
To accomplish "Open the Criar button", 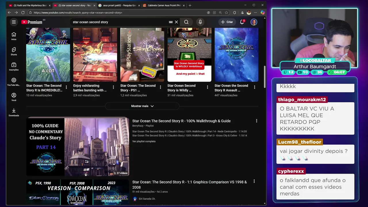I will (x=227, y=22).
